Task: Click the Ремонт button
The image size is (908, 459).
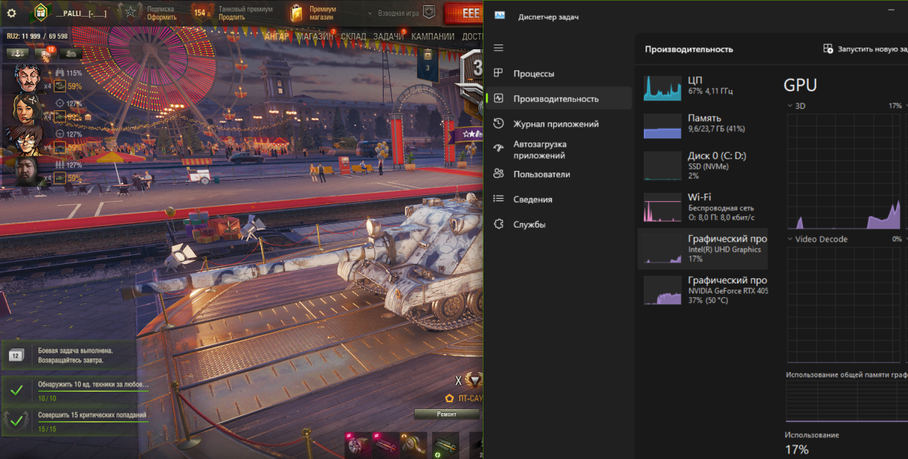Action: point(446,414)
